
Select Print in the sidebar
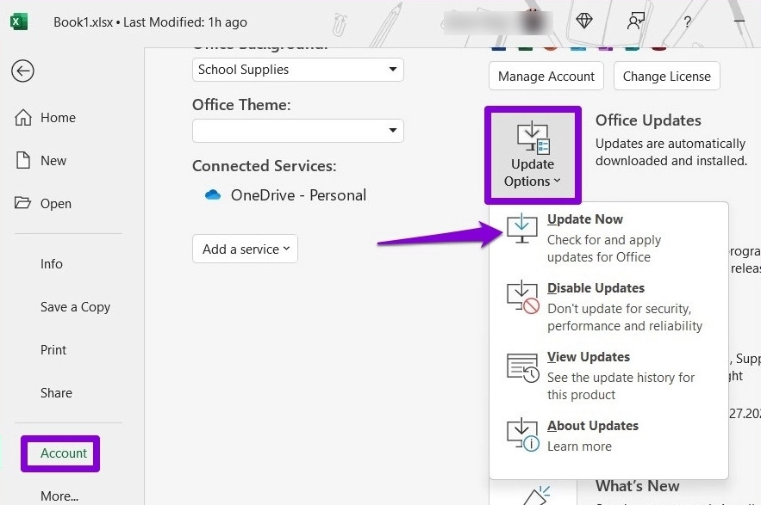coord(53,350)
